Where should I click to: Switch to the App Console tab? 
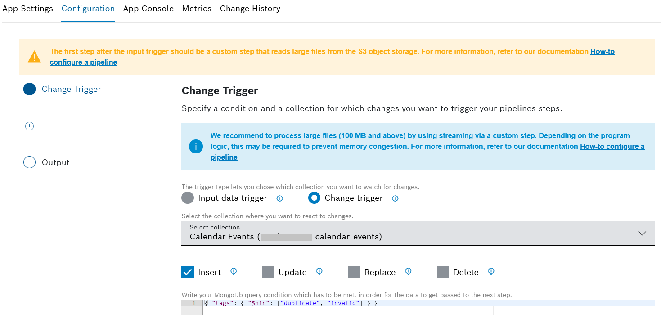[x=148, y=9]
